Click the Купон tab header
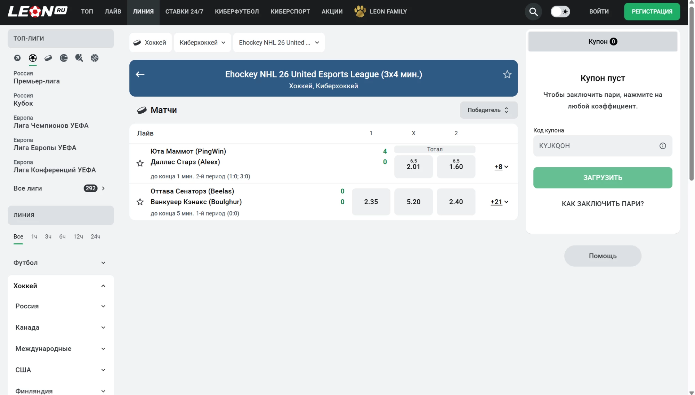The width and height of the screenshot is (695, 395). point(603,42)
